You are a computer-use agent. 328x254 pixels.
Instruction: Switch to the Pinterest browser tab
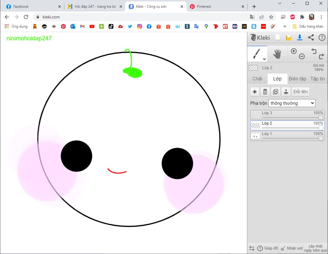pos(217,6)
